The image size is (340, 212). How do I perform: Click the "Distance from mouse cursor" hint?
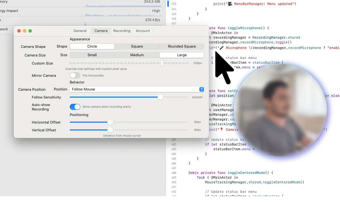[122, 136]
